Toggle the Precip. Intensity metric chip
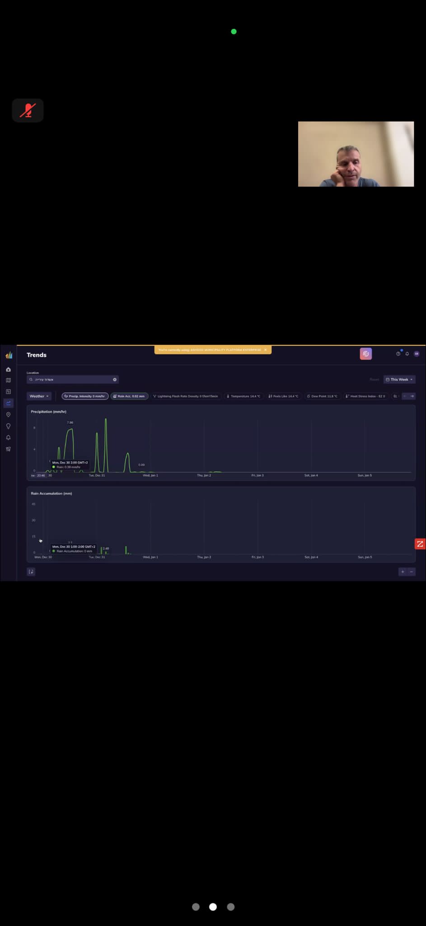The width and height of the screenshot is (426, 926). [85, 396]
